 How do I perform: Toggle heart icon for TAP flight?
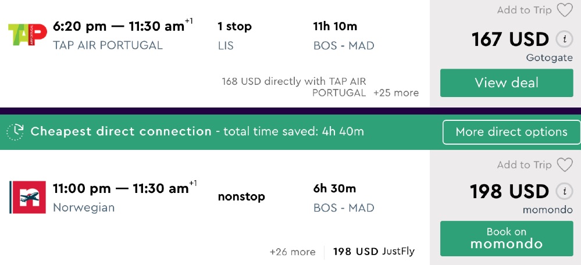point(564,10)
